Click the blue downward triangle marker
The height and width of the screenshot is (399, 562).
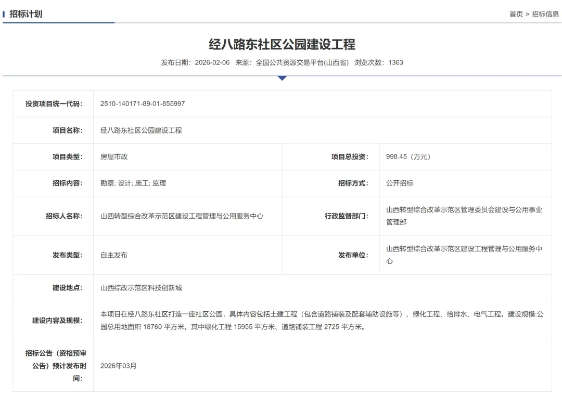point(282,78)
